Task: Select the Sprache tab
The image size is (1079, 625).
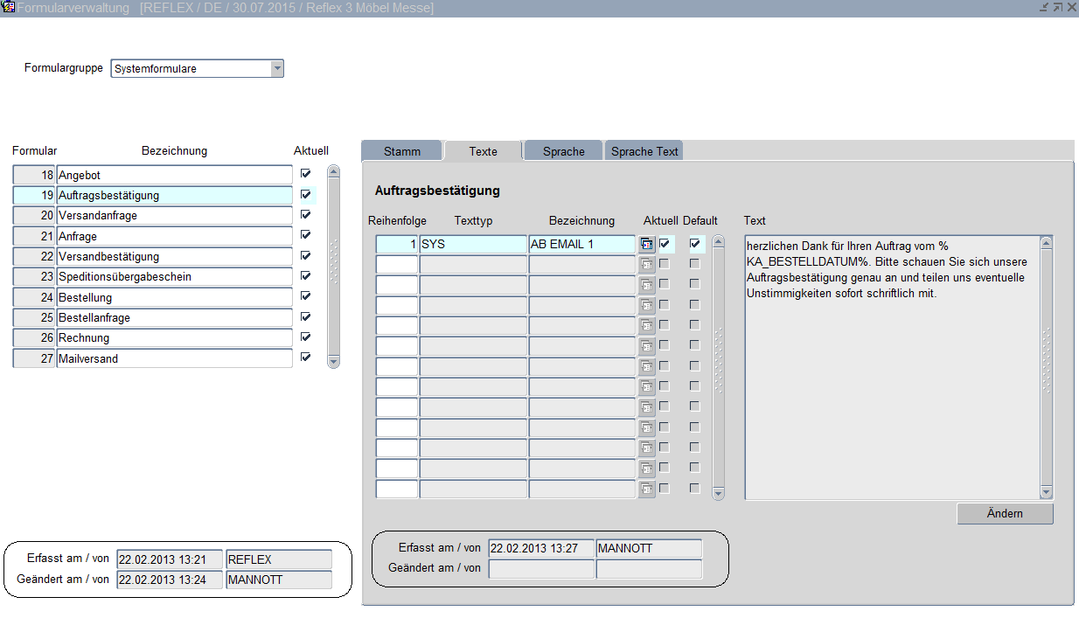Action: 563,151
